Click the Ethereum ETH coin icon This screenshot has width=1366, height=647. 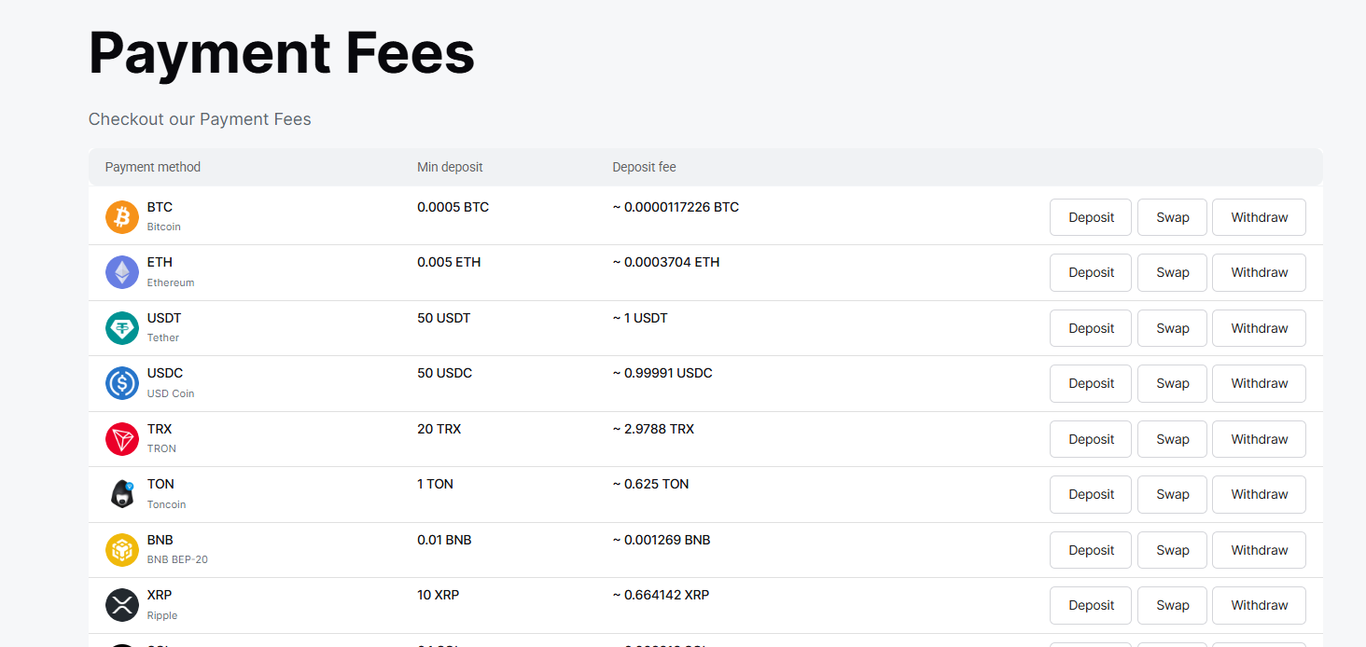point(122,272)
